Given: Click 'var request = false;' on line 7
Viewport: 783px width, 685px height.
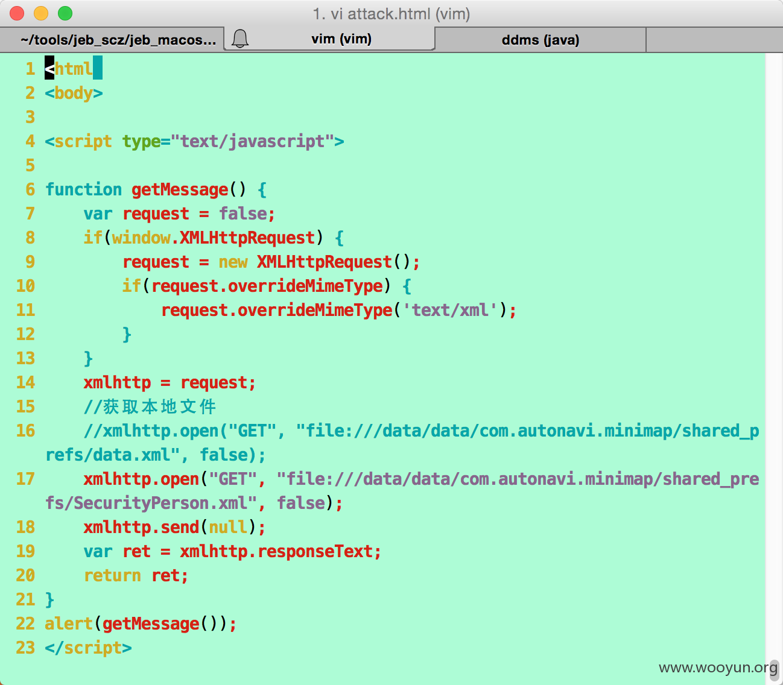Looking at the screenshot, I should 179,213.
